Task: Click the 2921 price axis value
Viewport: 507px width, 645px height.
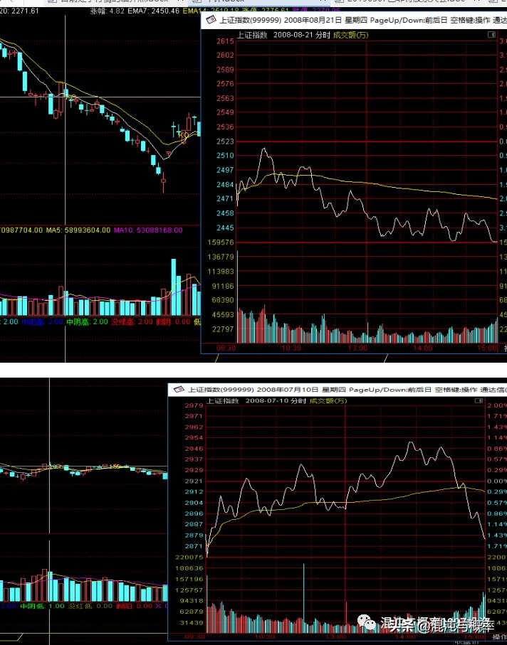Action: click(x=194, y=481)
